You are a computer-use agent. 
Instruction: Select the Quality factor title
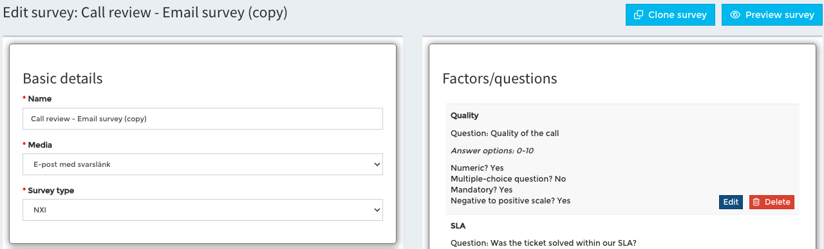(x=464, y=116)
